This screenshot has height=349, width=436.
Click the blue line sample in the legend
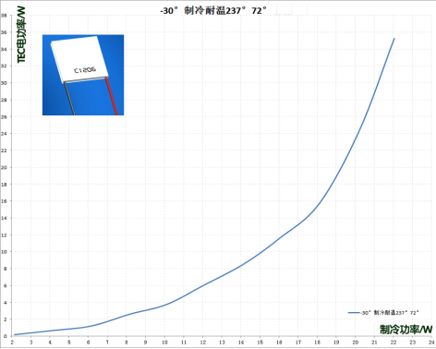coord(354,313)
